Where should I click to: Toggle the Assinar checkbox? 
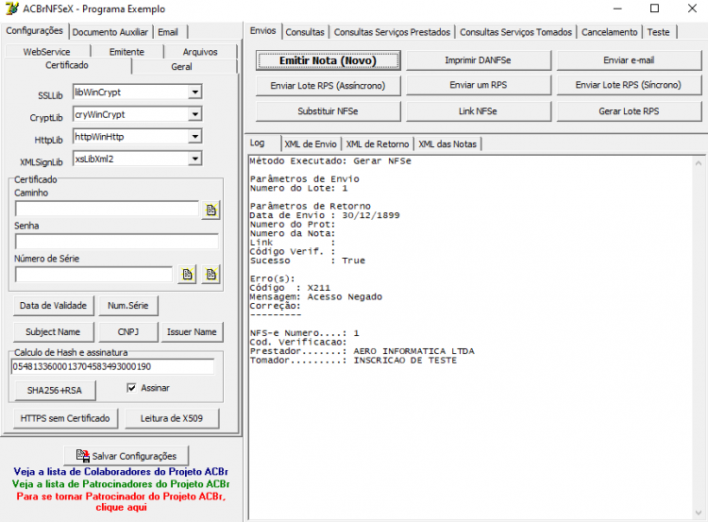[131, 388]
